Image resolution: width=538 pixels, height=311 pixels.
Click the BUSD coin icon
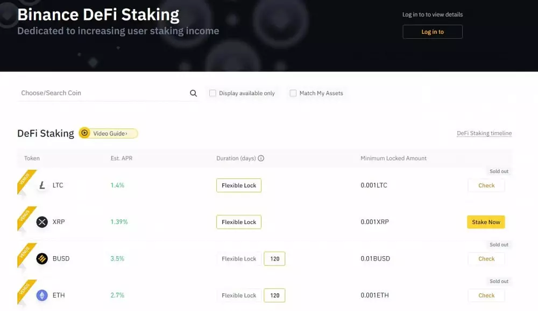42,258
